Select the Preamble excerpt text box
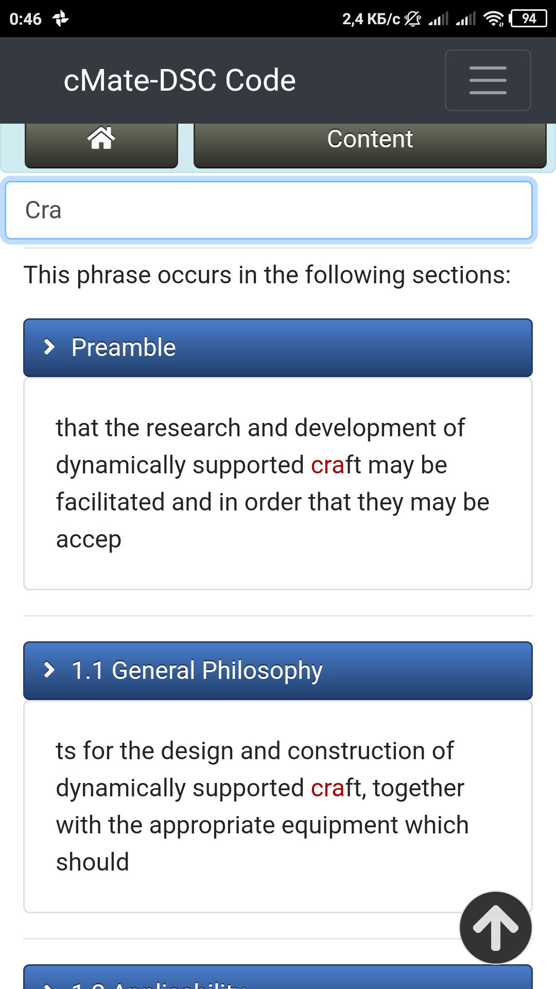Image resolution: width=556 pixels, height=989 pixels. 278,484
